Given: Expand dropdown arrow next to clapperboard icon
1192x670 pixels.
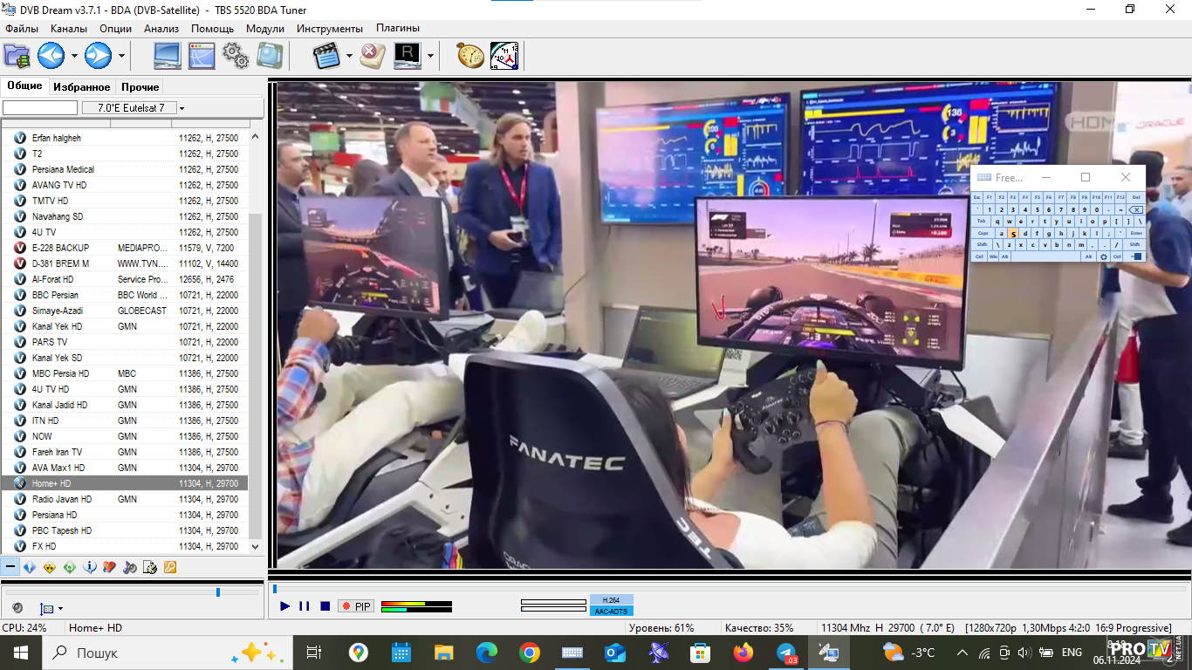Looking at the screenshot, I should (349, 57).
